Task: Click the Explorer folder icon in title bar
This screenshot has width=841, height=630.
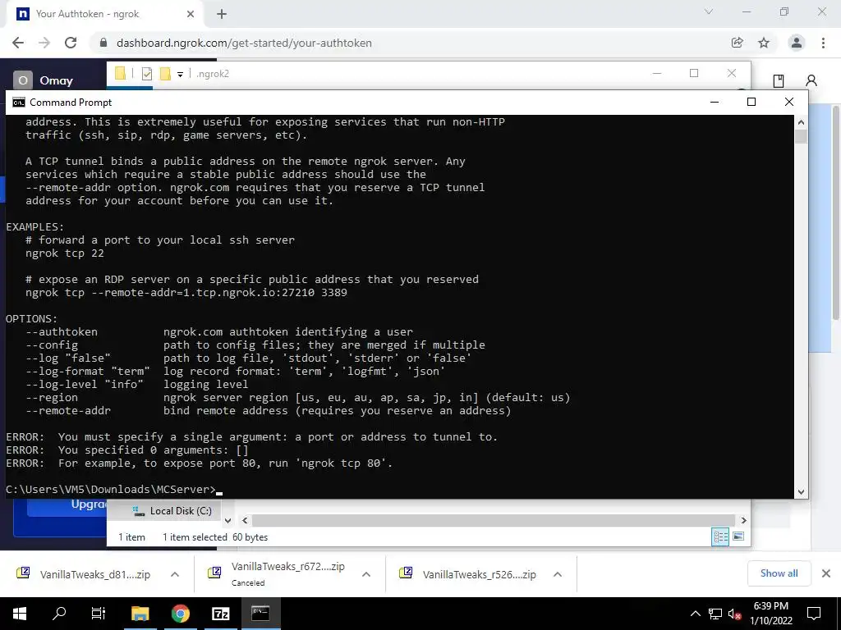Action: coord(120,73)
